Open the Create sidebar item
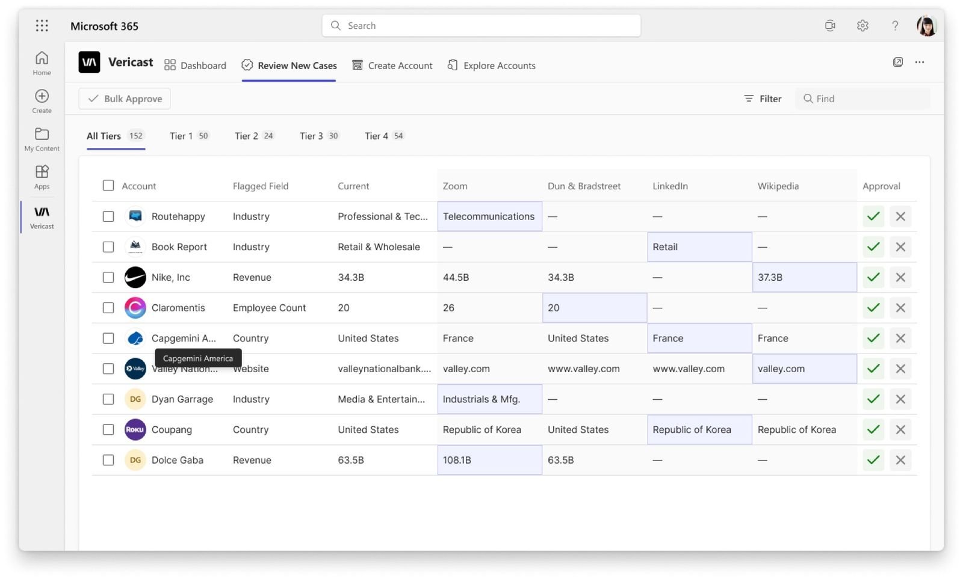The height and width of the screenshot is (579, 963). [x=42, y=101]
